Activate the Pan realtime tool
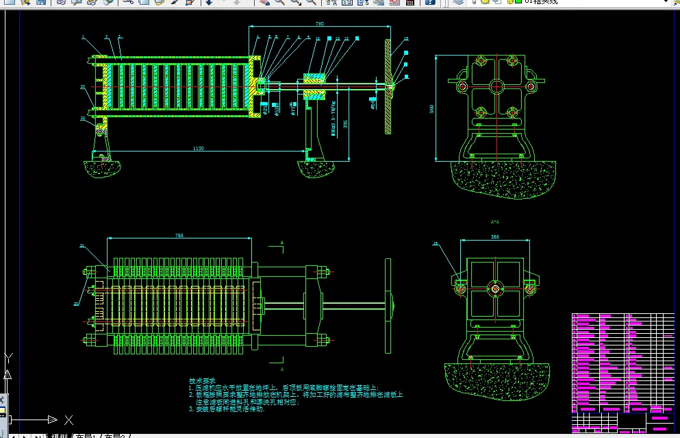This screenshot has width=680, height=438. coord(264,2)
